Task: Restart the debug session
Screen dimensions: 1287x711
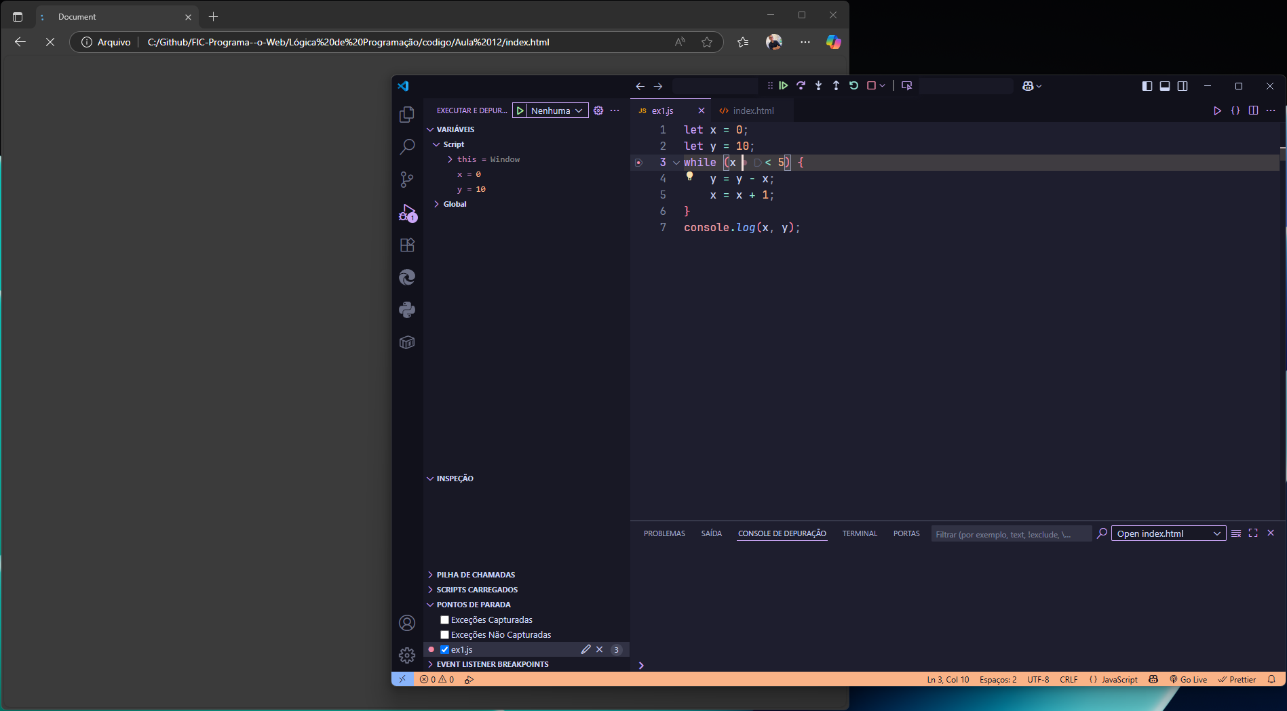Action: point(853,85)
